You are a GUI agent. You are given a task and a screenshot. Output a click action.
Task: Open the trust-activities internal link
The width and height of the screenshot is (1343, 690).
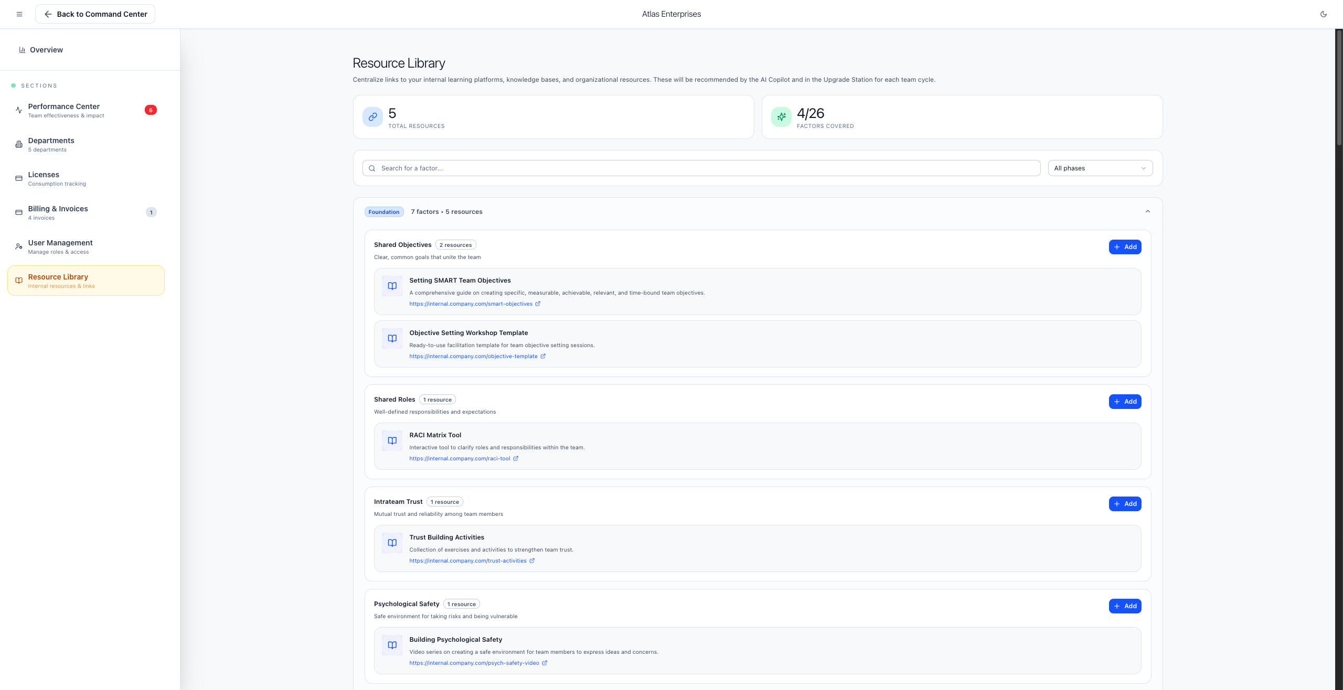467,560
